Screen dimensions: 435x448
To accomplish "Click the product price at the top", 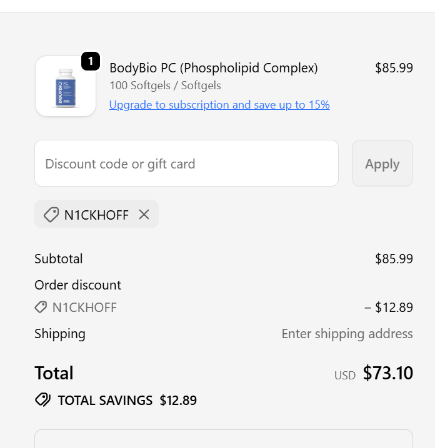I will 394,68.
